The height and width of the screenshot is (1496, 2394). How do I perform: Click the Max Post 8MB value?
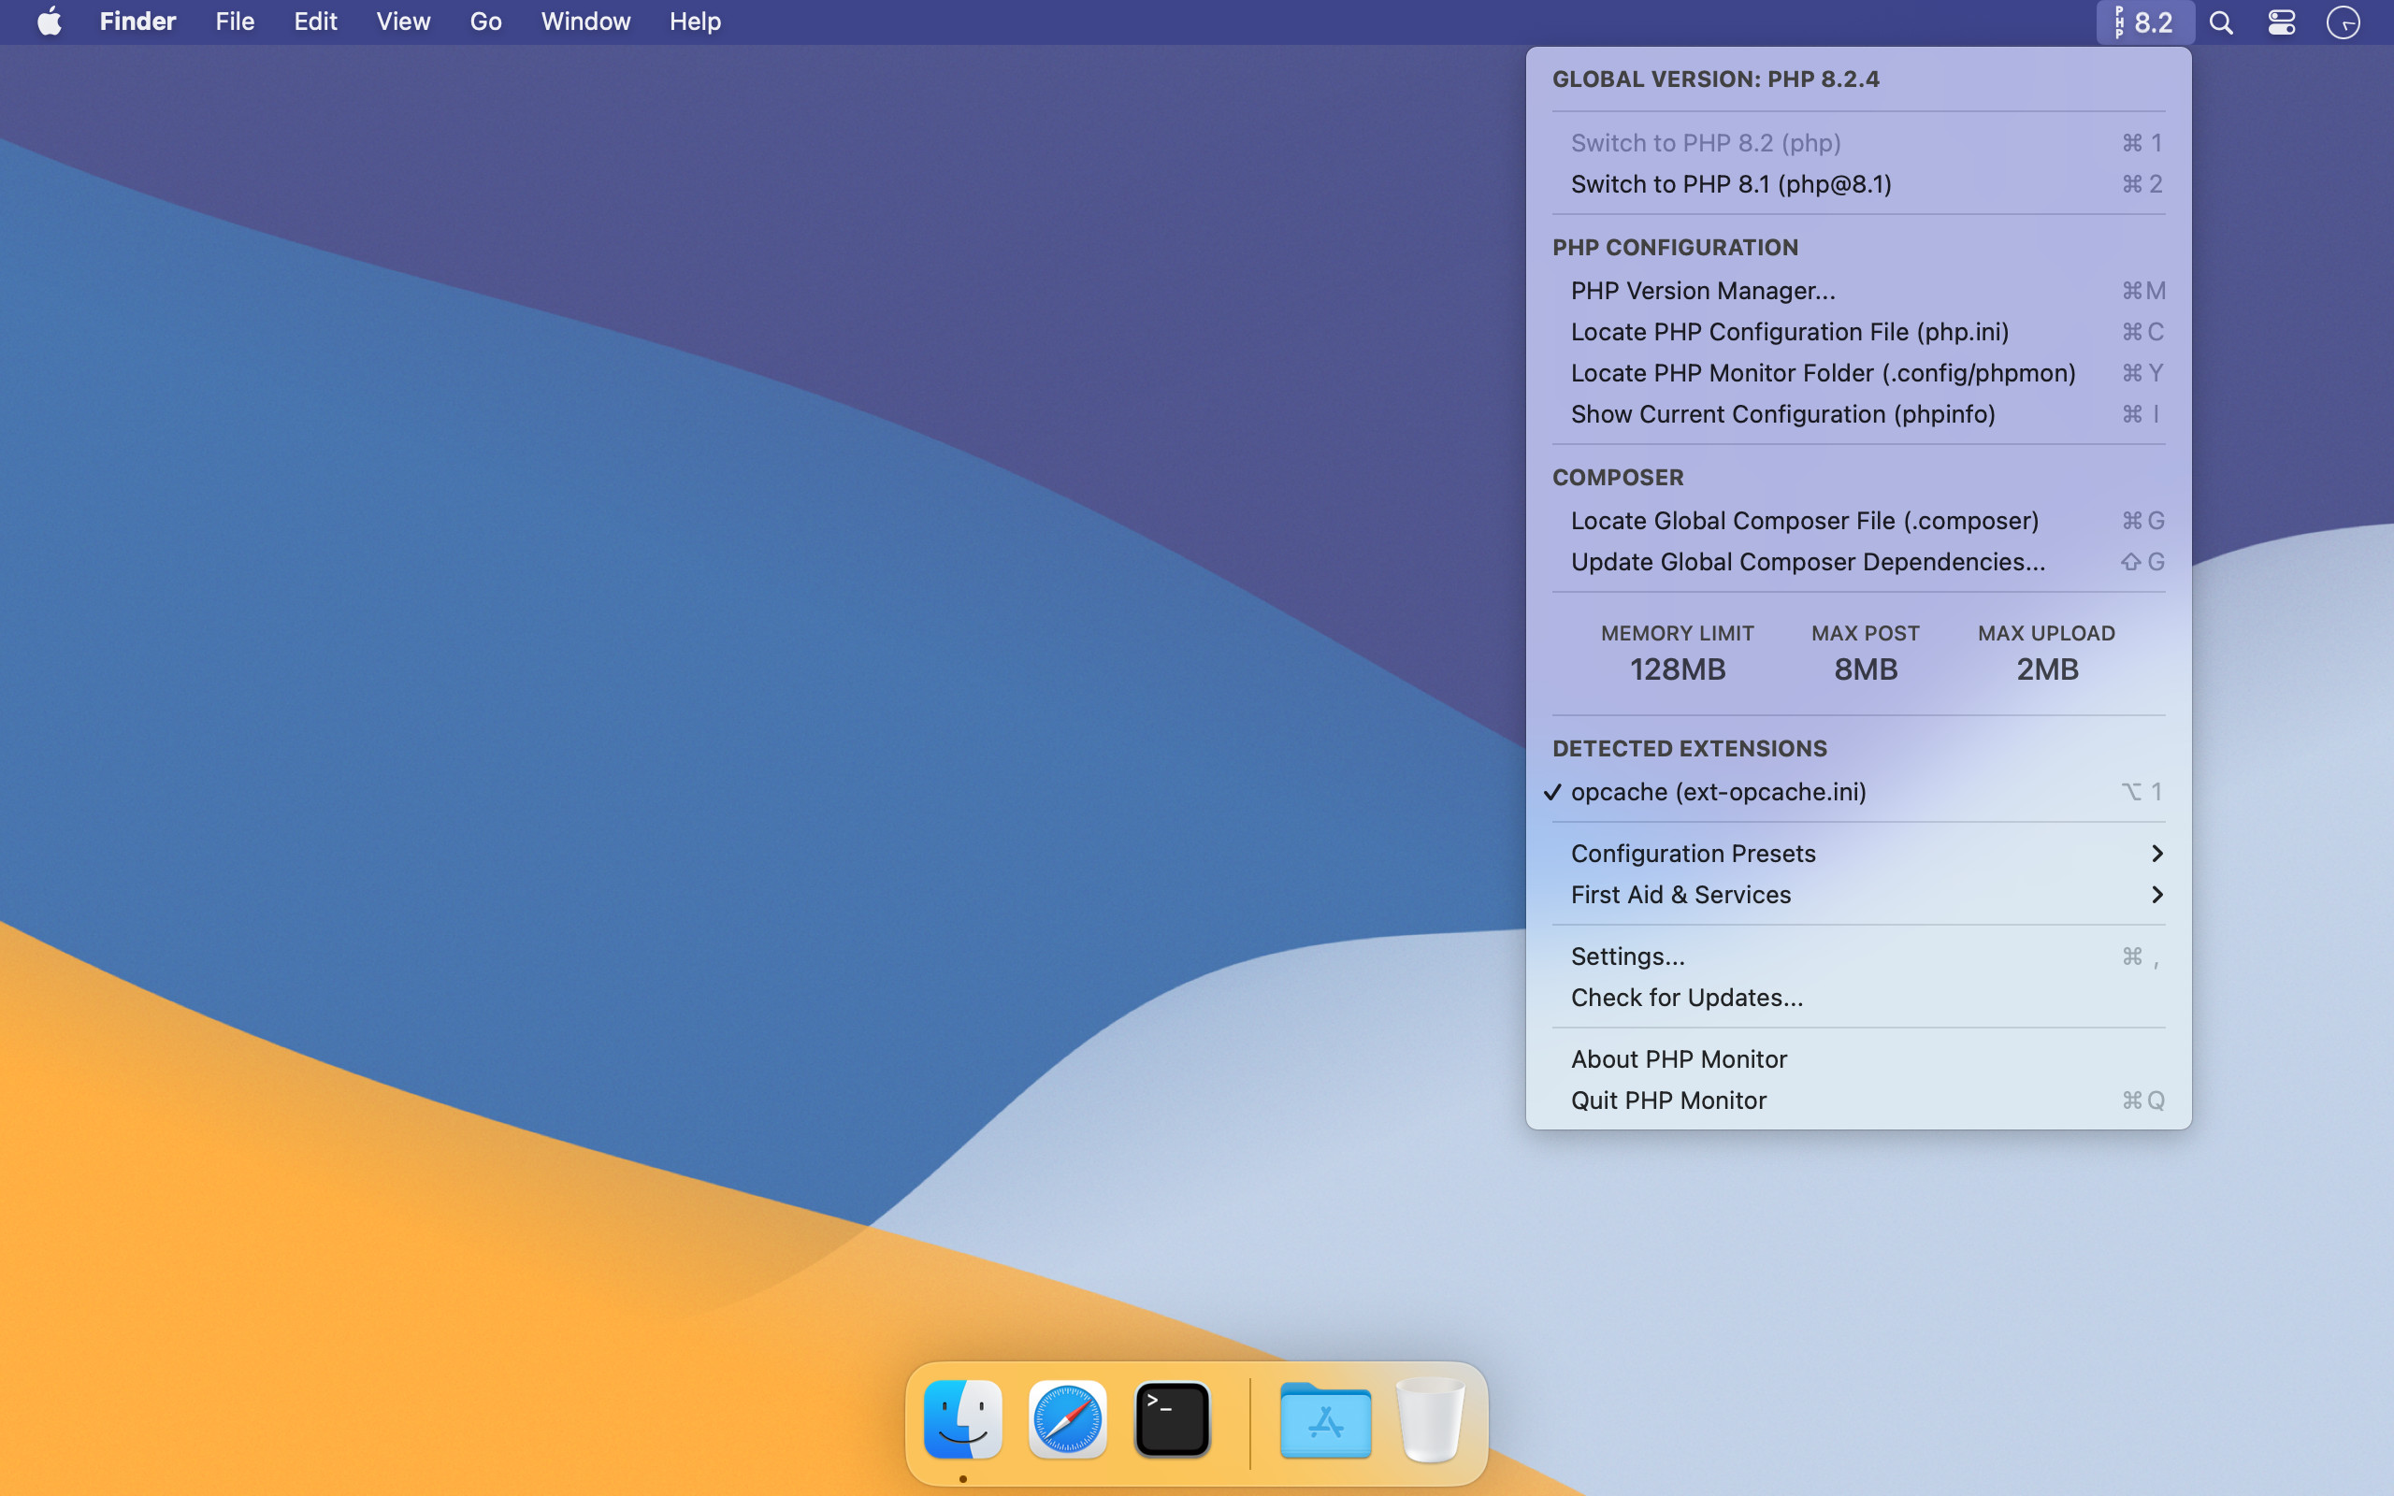coord(1866,669)
